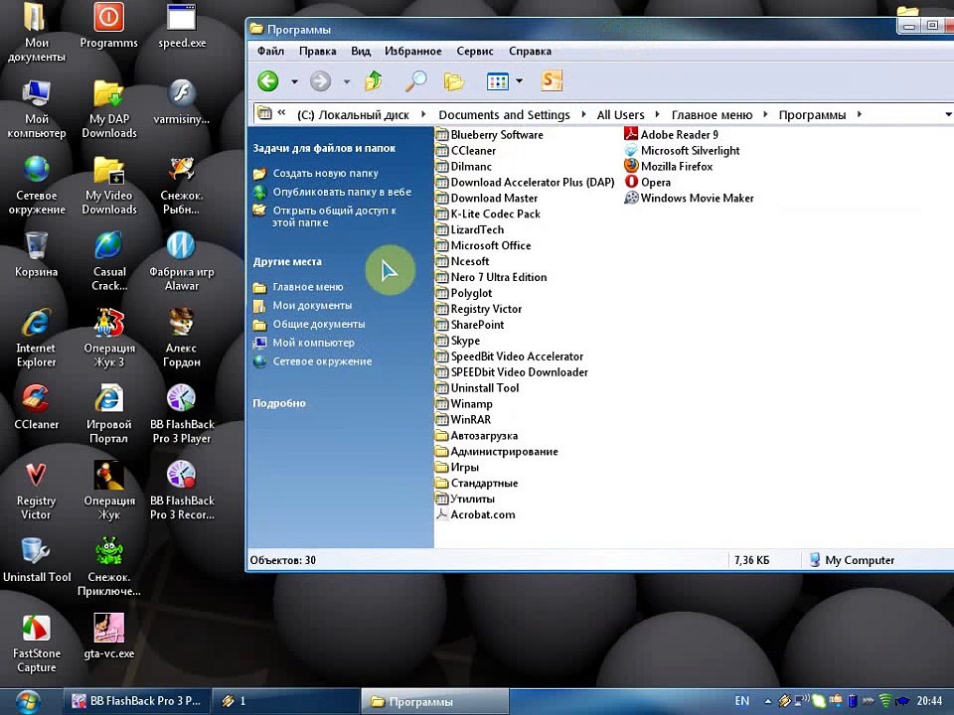The height and width of the screenshot is (715, 954).
Task: Select the Windows Movie Maker shortcut
Action: click(x=690, y=198)
